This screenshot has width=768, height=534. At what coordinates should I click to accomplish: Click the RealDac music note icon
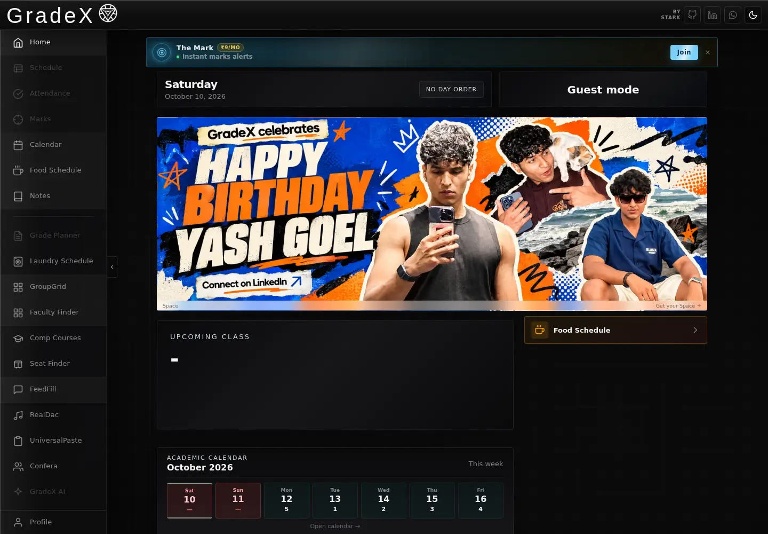(18, 415)
